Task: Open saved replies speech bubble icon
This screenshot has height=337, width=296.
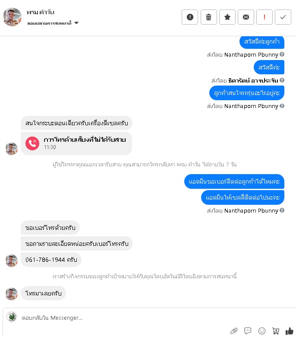Action: pos(248,331)
